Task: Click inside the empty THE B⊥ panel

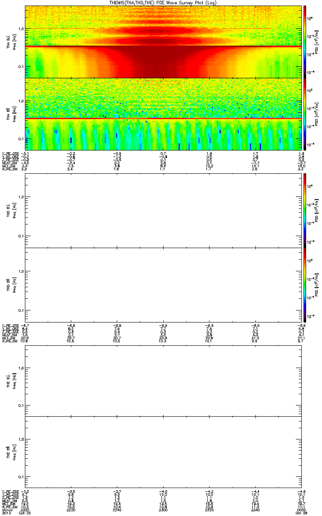Action: click(162, 381)
